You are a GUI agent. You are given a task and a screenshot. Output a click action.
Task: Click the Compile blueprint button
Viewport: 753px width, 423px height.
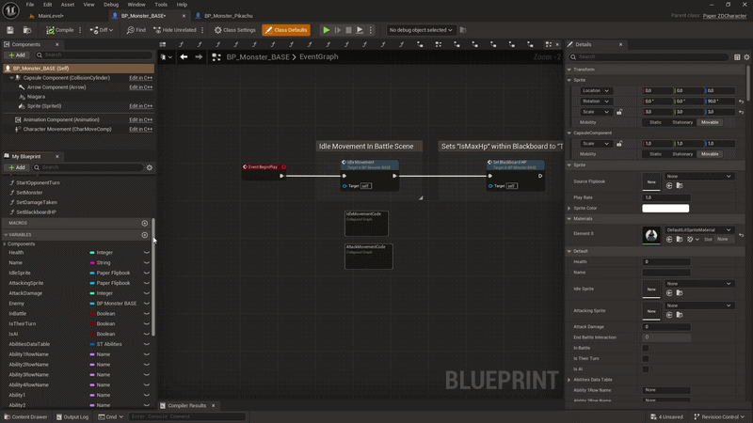coord(61,30)
